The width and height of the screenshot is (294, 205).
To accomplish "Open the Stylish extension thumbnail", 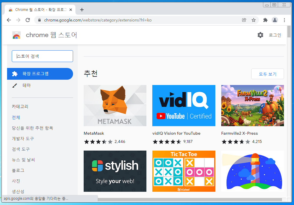I will coord(115,171).
